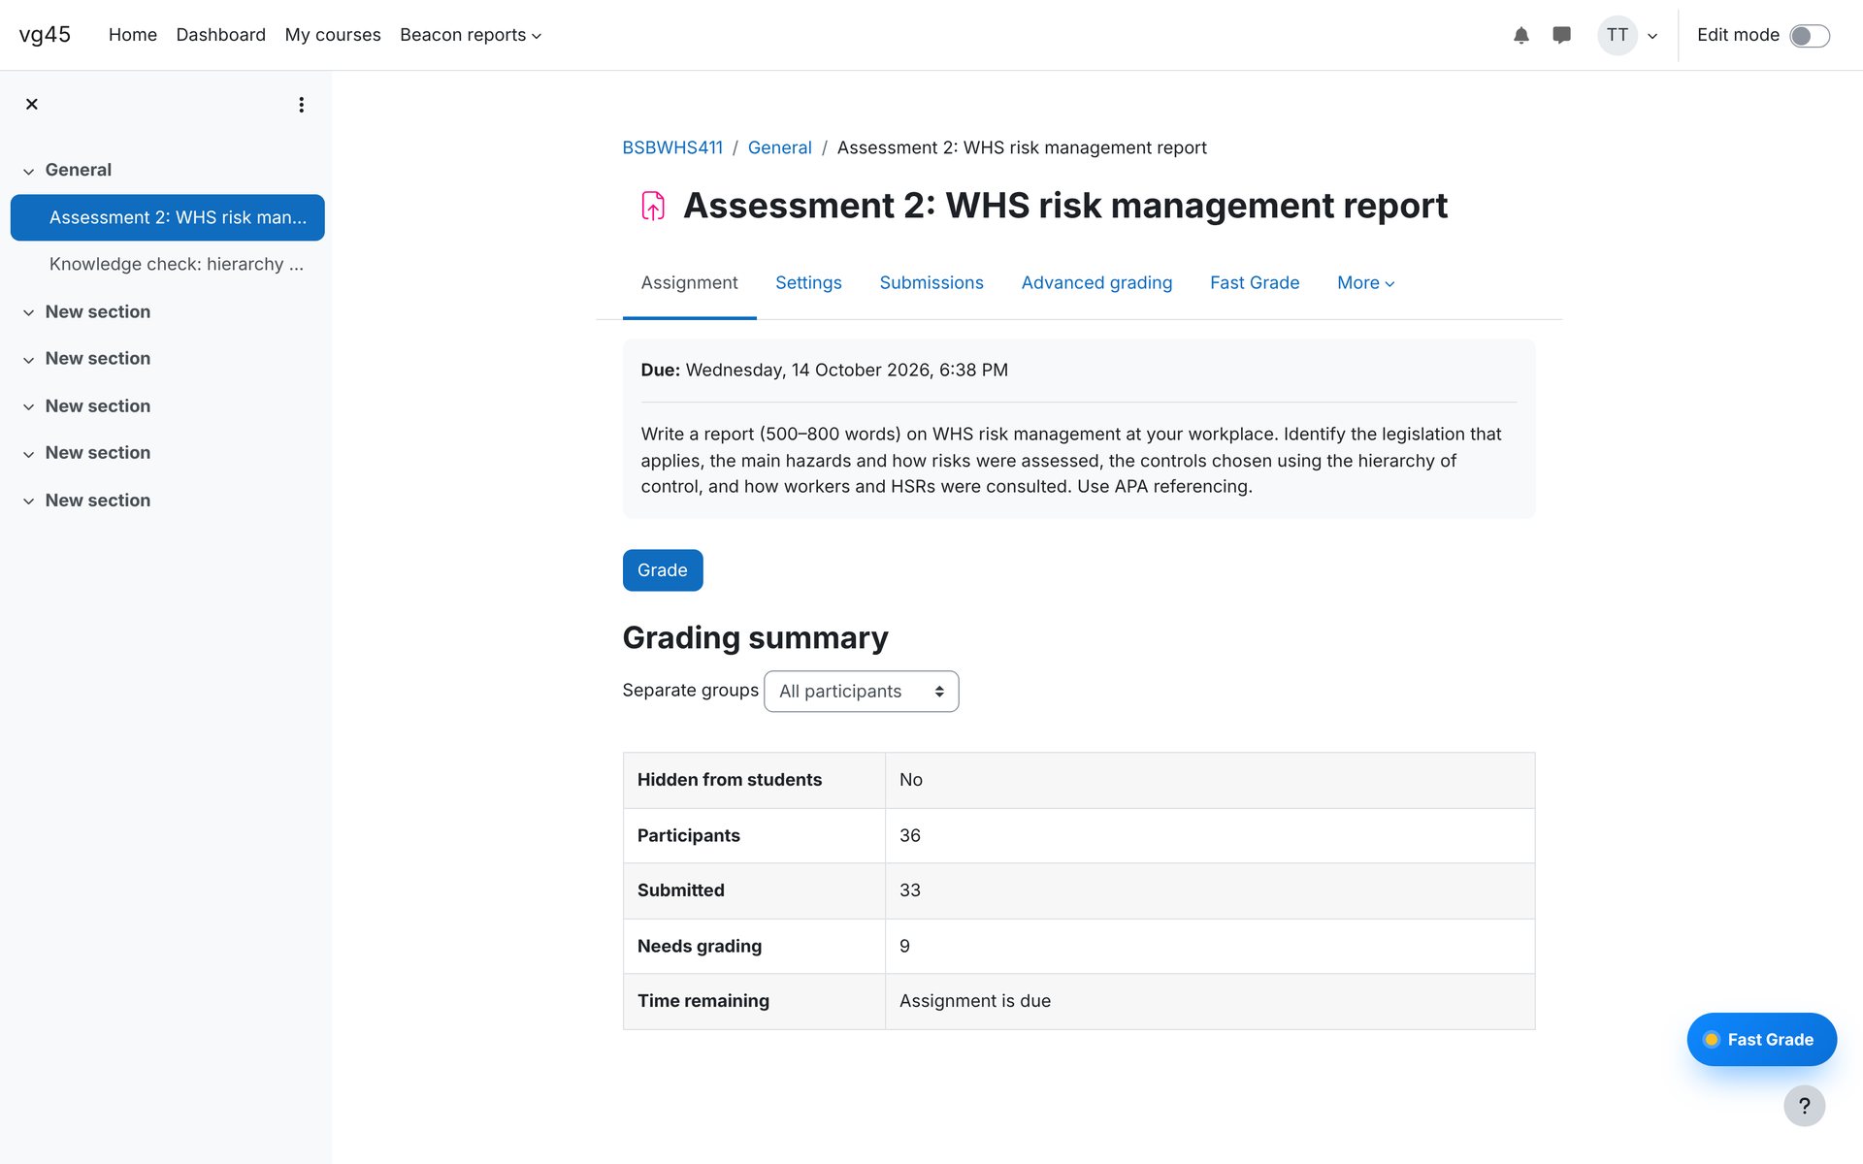The image size is (1863, 1164).
Task: Open course index options menu
Action: (302, 105)
